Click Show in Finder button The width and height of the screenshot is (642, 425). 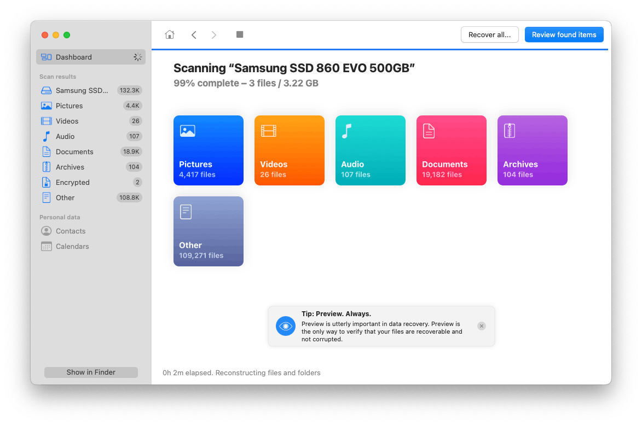(91, 372)
